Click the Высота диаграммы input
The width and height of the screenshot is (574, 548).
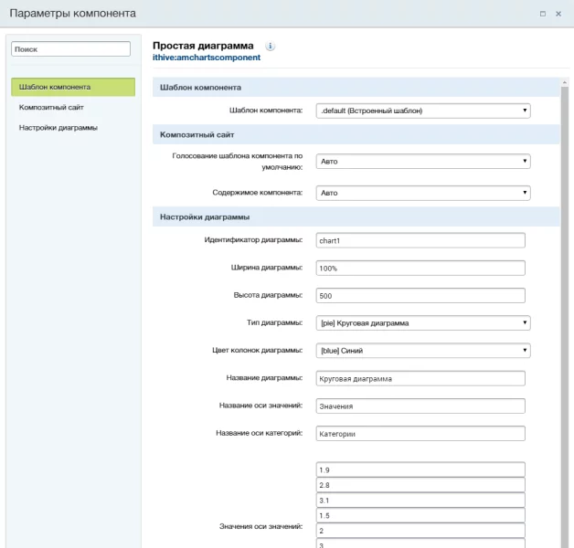[x=420, y=295]
